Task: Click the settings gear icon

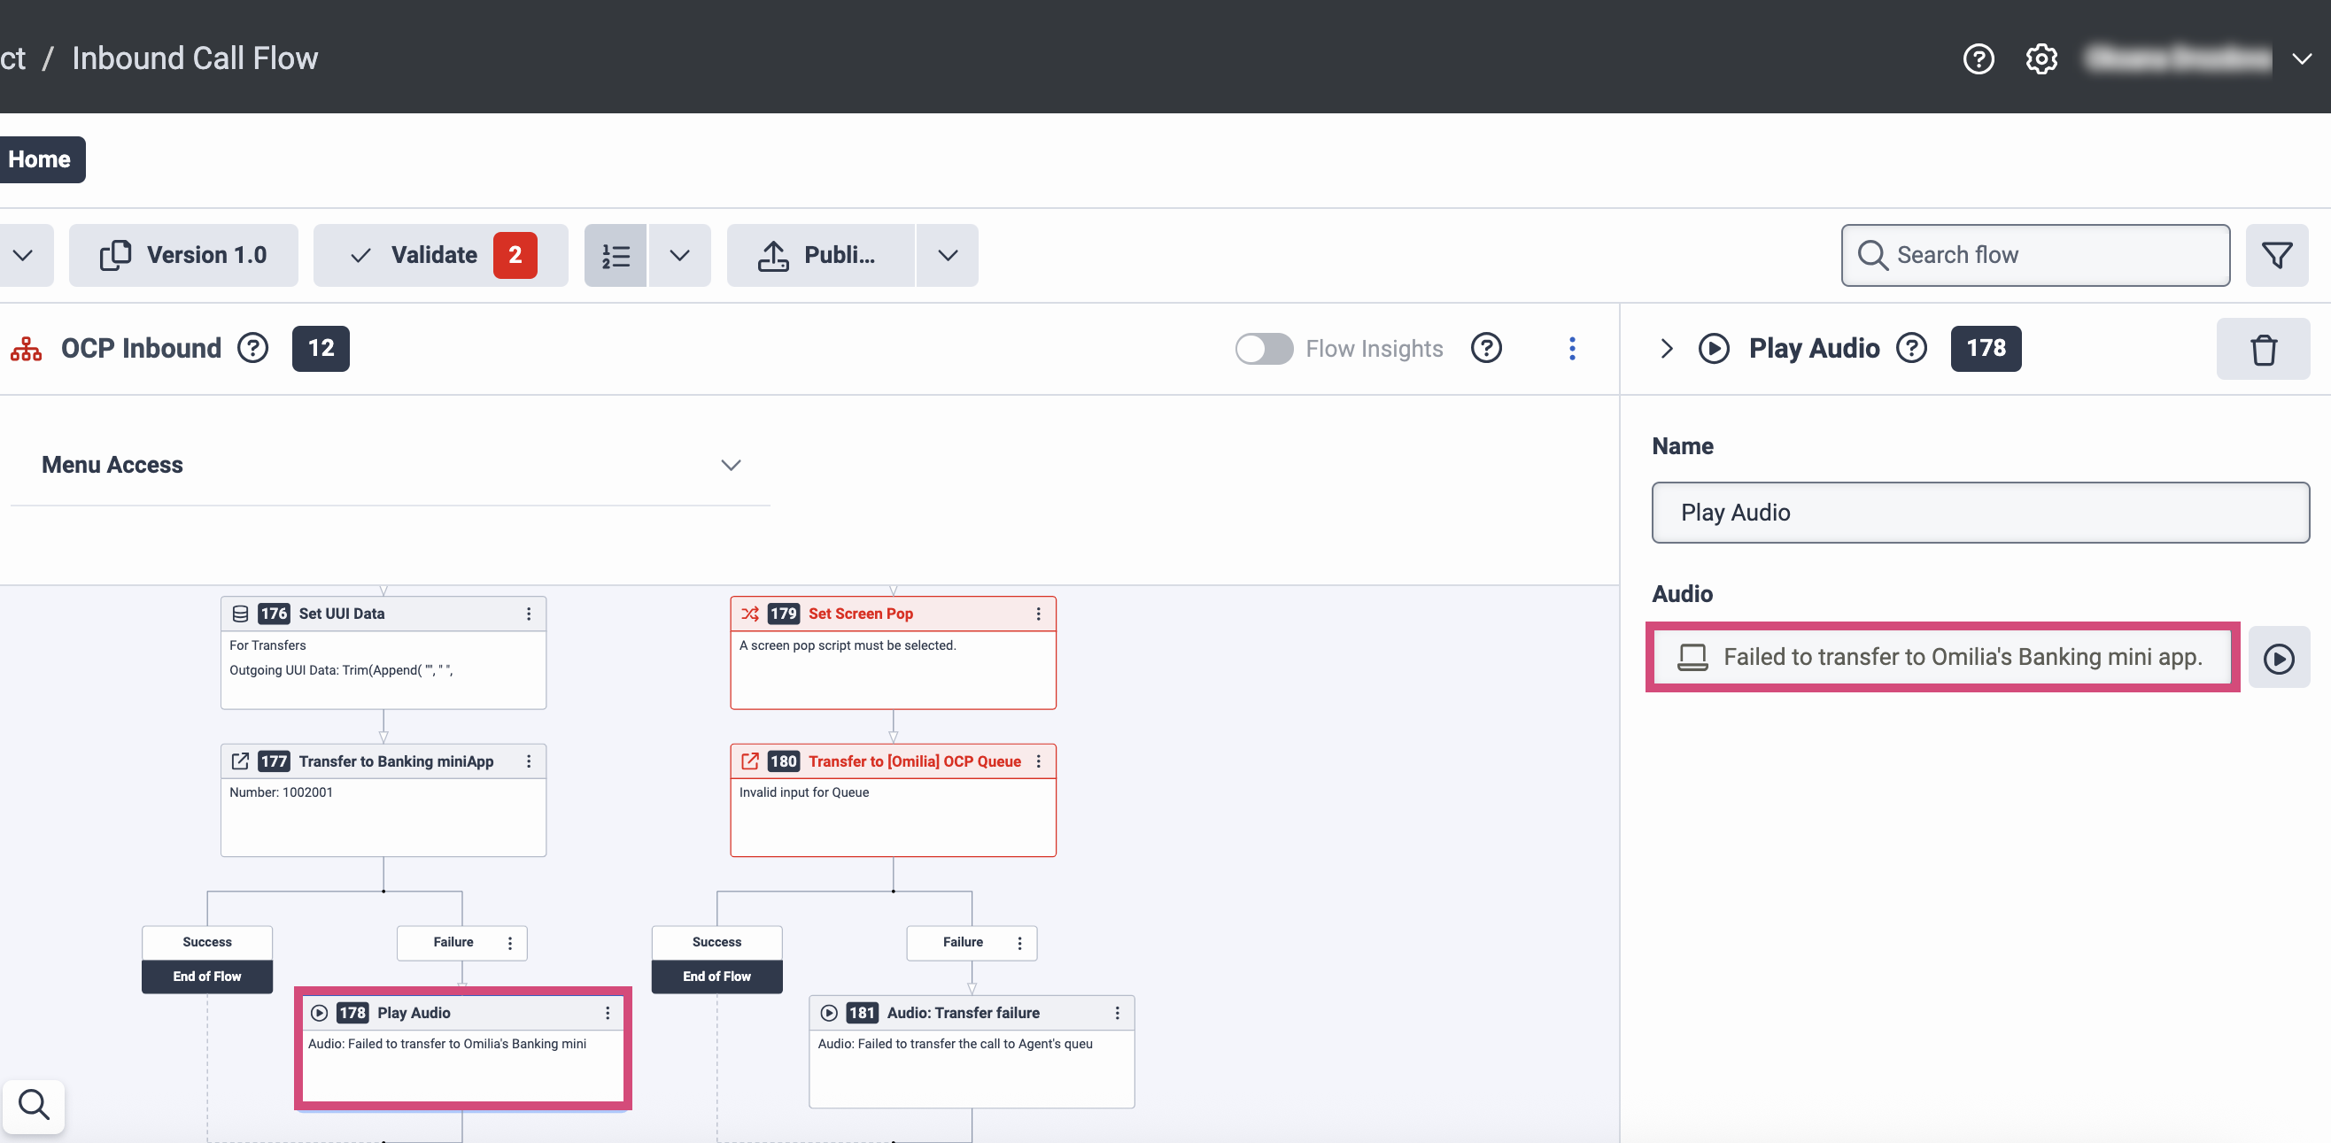Action: pos(2041,58)
